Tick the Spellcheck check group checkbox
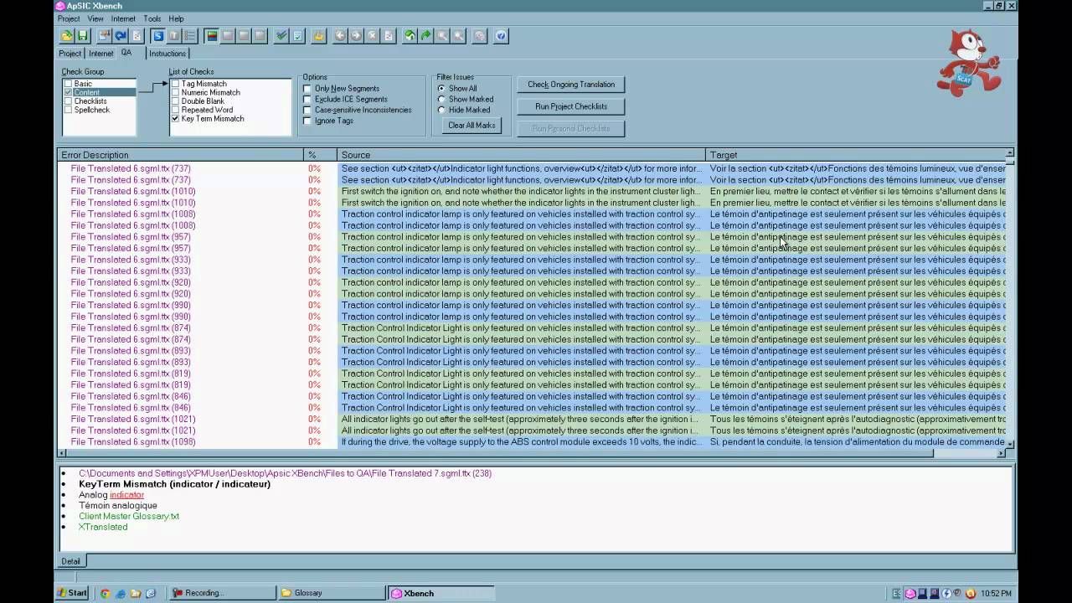This screenshot has height=603, width=1072. click(x=69, y=110)
